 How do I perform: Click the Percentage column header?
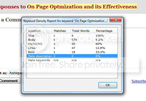coord(106,31)
